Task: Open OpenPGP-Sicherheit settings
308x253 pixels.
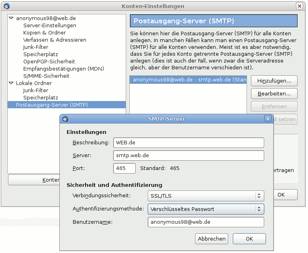Action: pyautogui.click(x=49, y=62)
